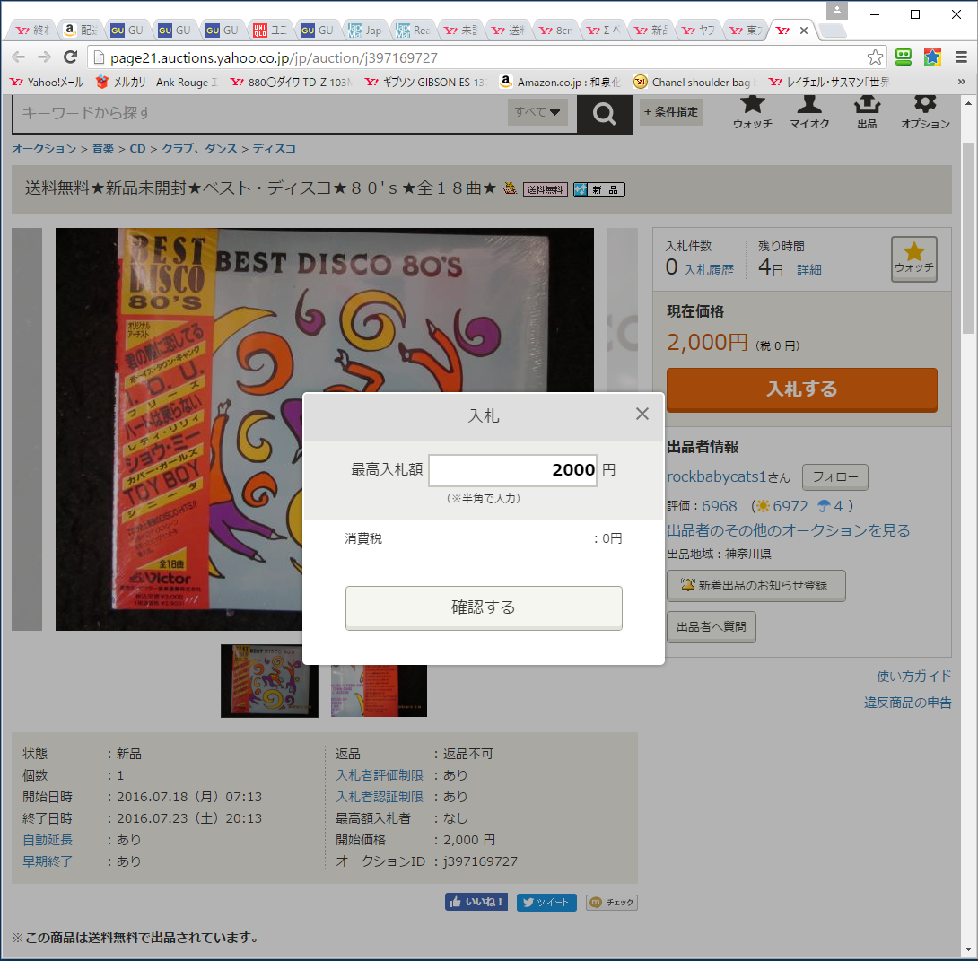Click the Facebook いいね！ button
Image resolution: width=978 pixels, height=961 pixels.
476,902
